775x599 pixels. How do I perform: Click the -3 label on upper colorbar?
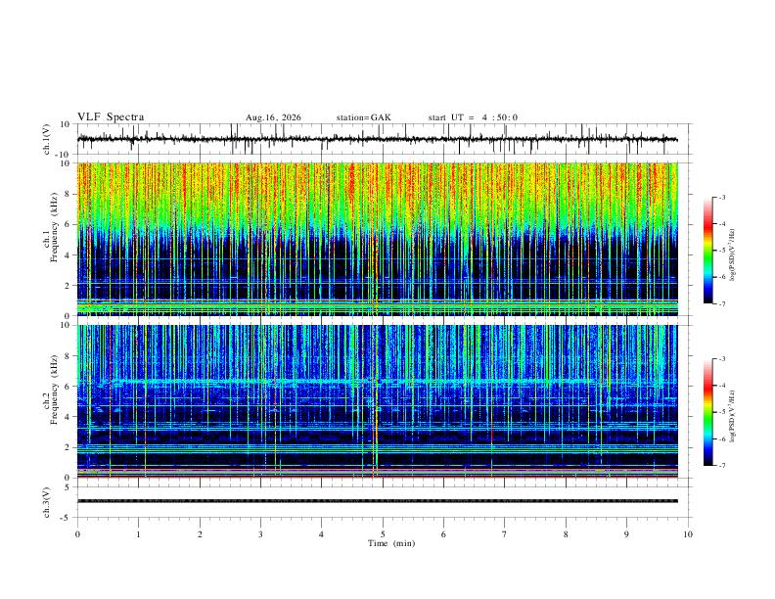[721, 197]
